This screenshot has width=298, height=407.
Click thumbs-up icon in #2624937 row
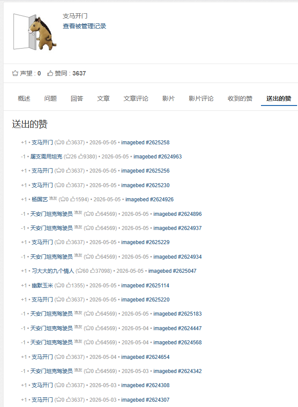(x=98, y=228)
